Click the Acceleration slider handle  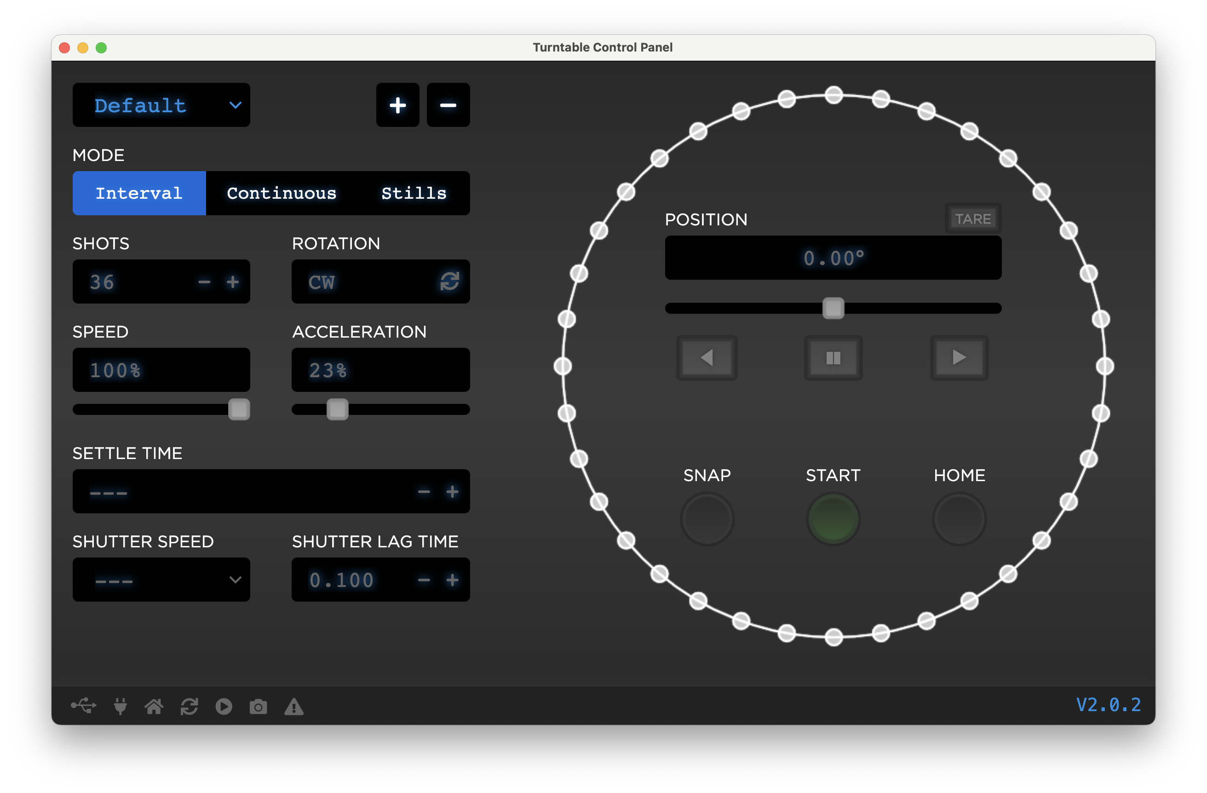point(337,409)
